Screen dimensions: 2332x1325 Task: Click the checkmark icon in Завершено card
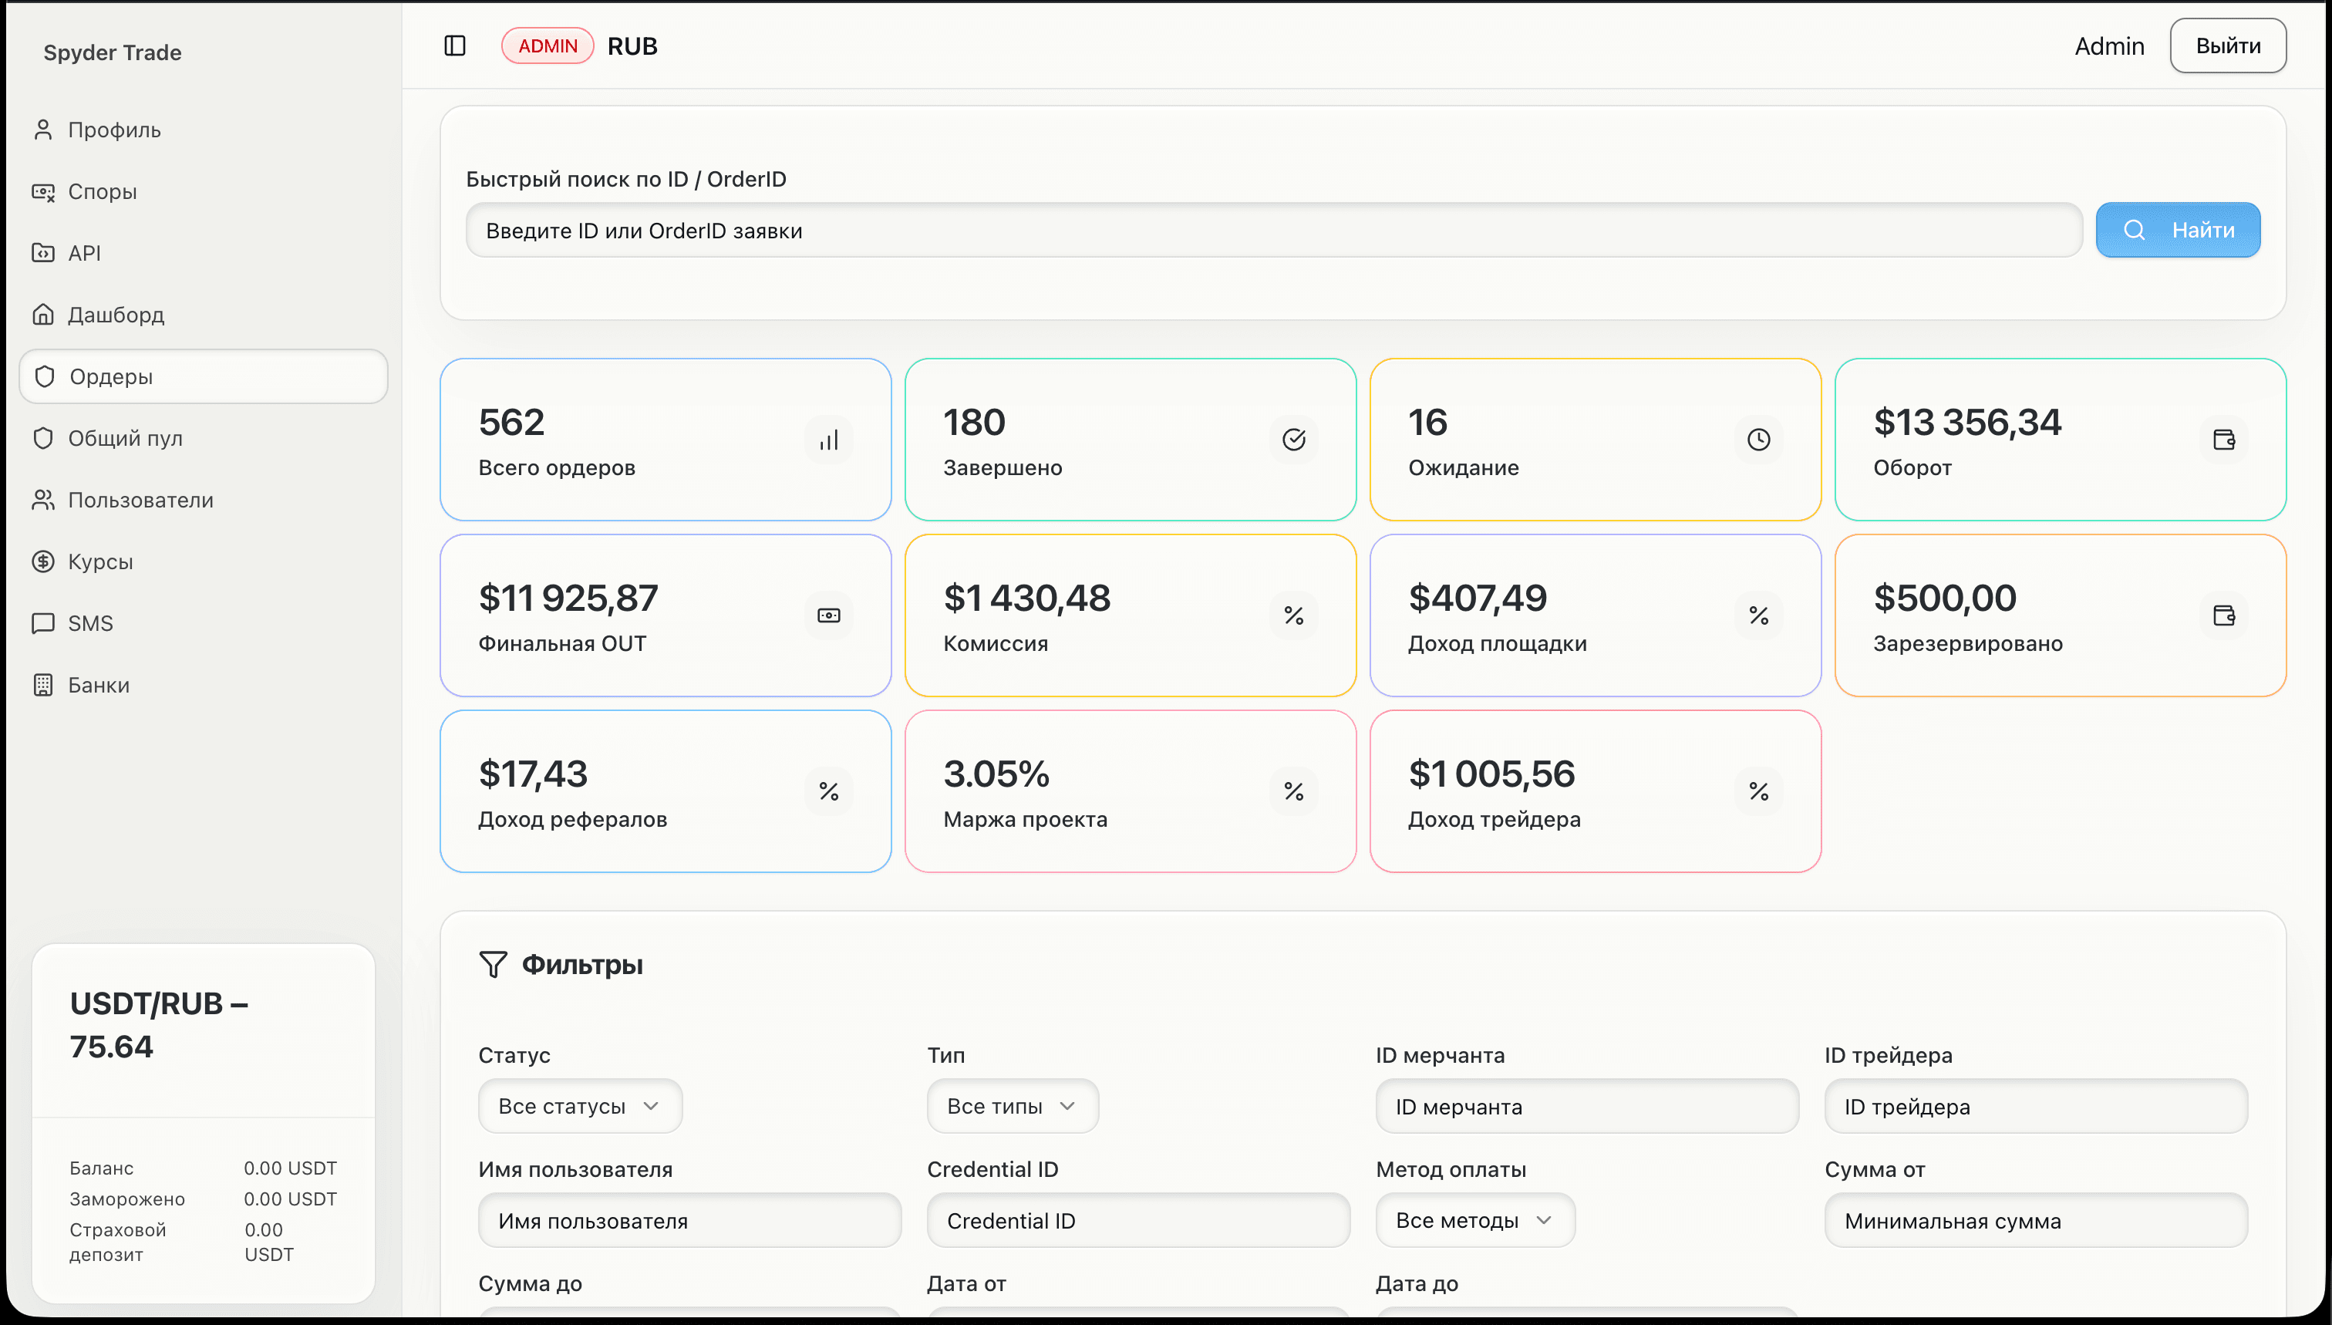[1293, 440]
